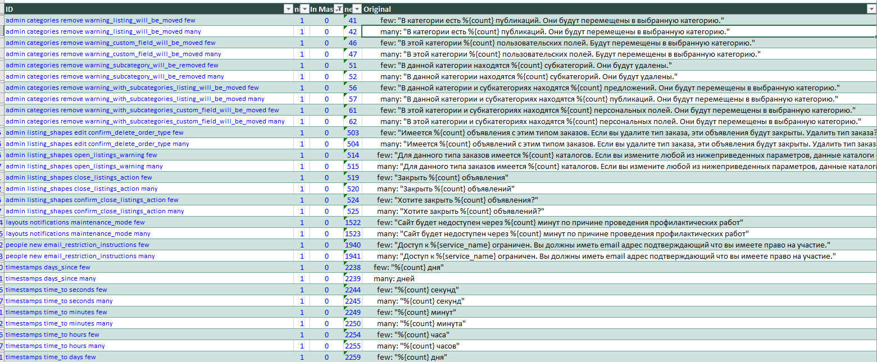
Task: Select line number cell 52
Action: pos(353,76)
